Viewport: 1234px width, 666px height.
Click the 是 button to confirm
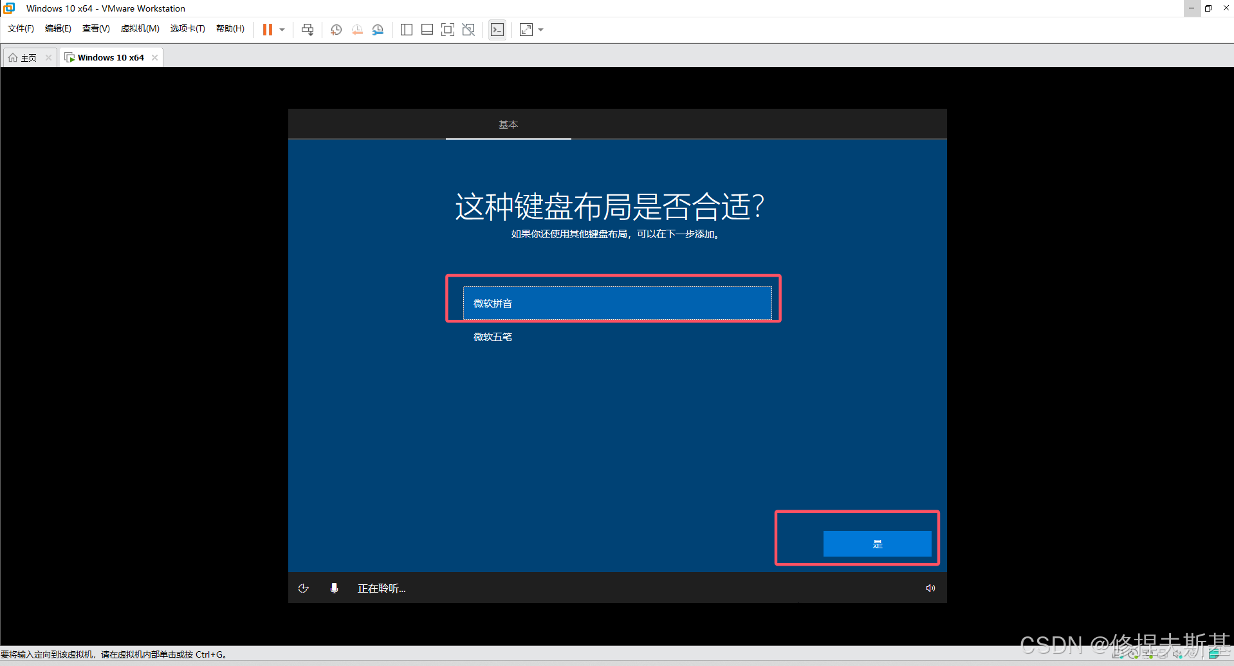(877, 544)
